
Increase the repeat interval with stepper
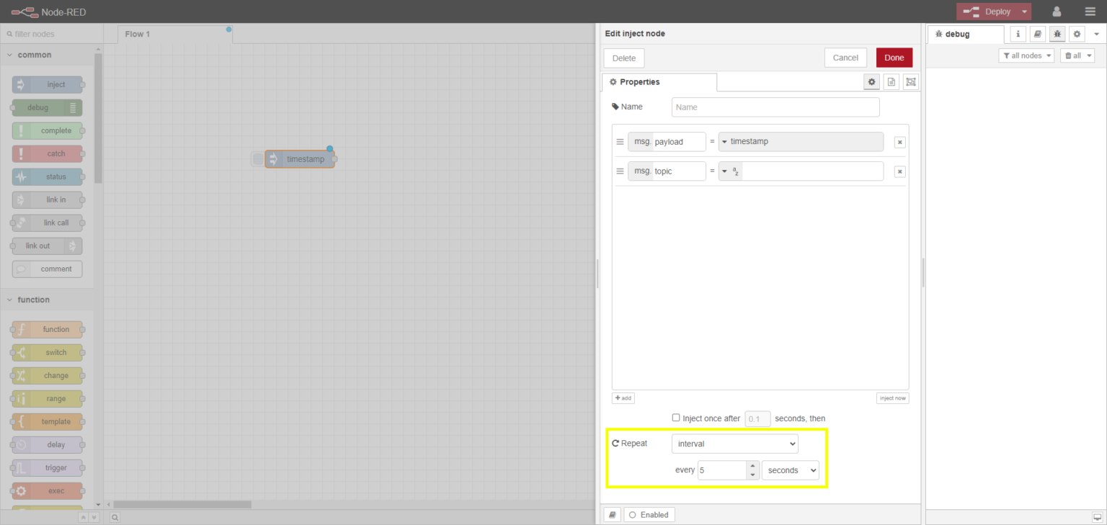tap(753, 466)
